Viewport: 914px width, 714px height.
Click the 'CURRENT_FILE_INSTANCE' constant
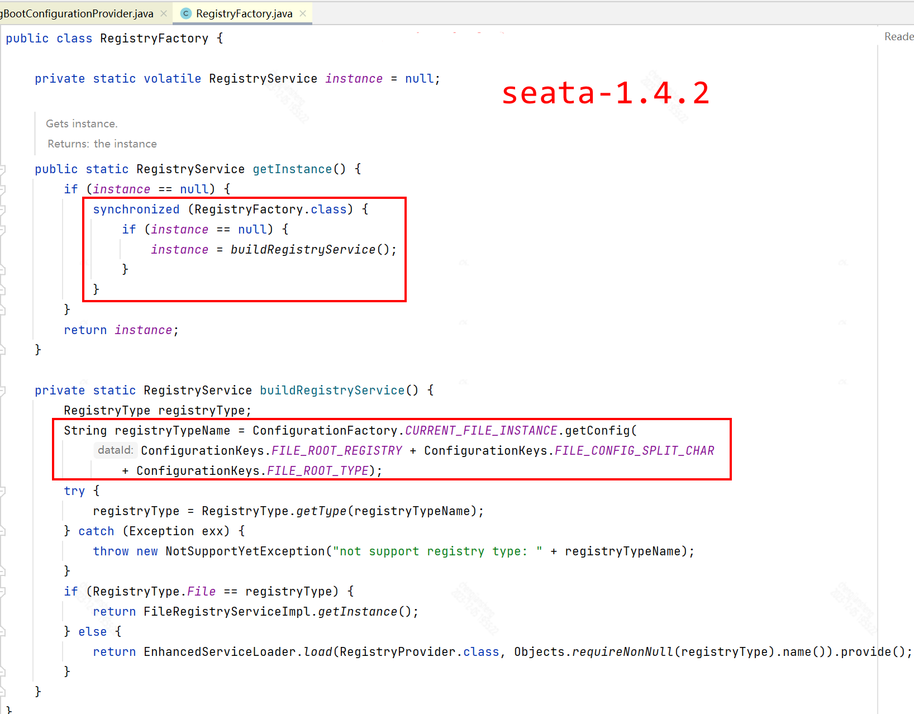click(x=481, y=431)
